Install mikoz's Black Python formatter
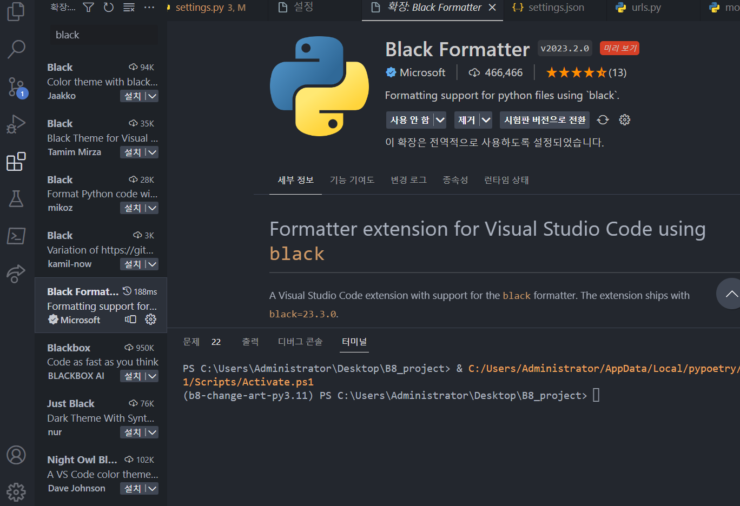The width and height of the screenshot is (740, 506). pyautogui.click(x=133, y=208)
